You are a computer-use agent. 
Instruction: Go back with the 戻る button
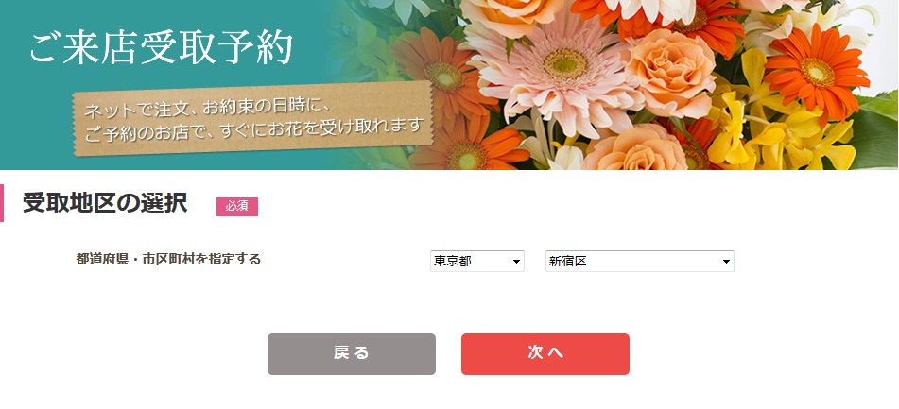[x=352, y=354]
